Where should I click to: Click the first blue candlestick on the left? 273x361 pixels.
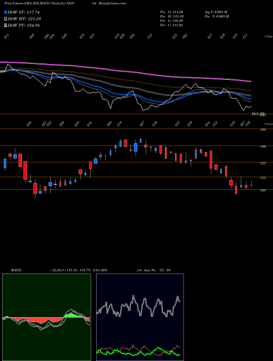coord(5,164)
